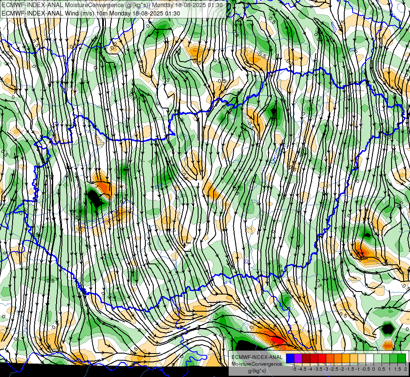Click the -3.5 tick label on the legend
The height and width of the screenshot is (377, 410).
tap(318, 369)
